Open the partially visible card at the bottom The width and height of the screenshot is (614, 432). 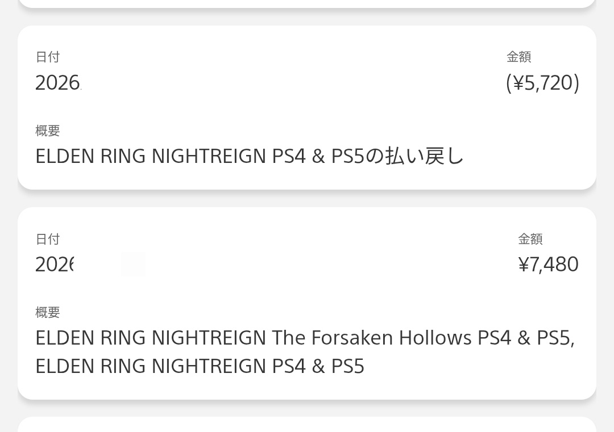coord(307,426)
